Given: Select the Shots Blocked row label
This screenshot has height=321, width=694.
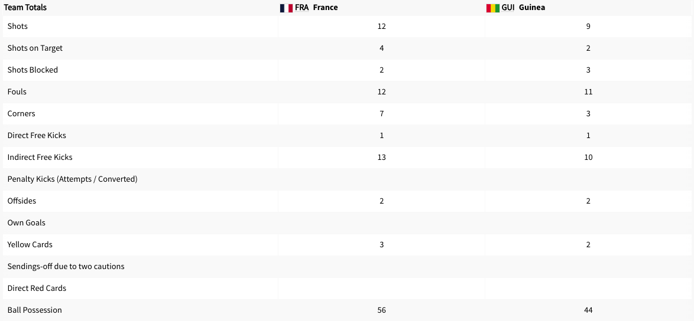Looking at the screenshot, I should (33, 70).
